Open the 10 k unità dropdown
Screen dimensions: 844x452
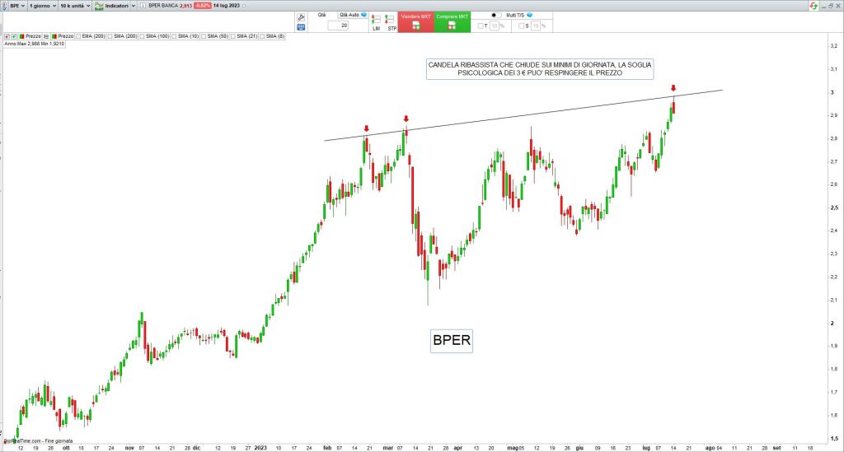tap(75, 6)
